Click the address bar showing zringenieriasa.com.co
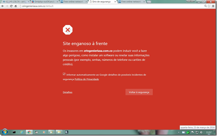The image size is (217, 136). (x=101, y=6)
